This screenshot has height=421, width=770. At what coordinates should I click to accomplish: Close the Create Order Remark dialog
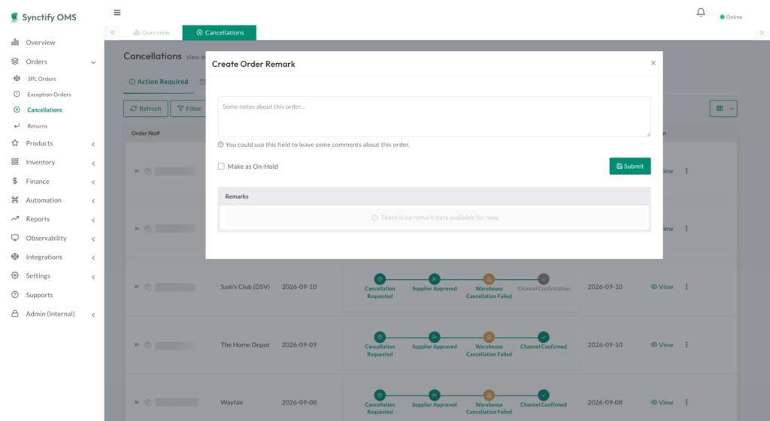[653, 63]
